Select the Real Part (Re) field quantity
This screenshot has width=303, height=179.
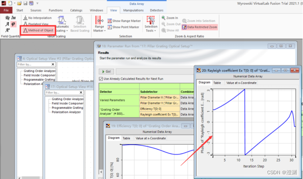point(7,18)
